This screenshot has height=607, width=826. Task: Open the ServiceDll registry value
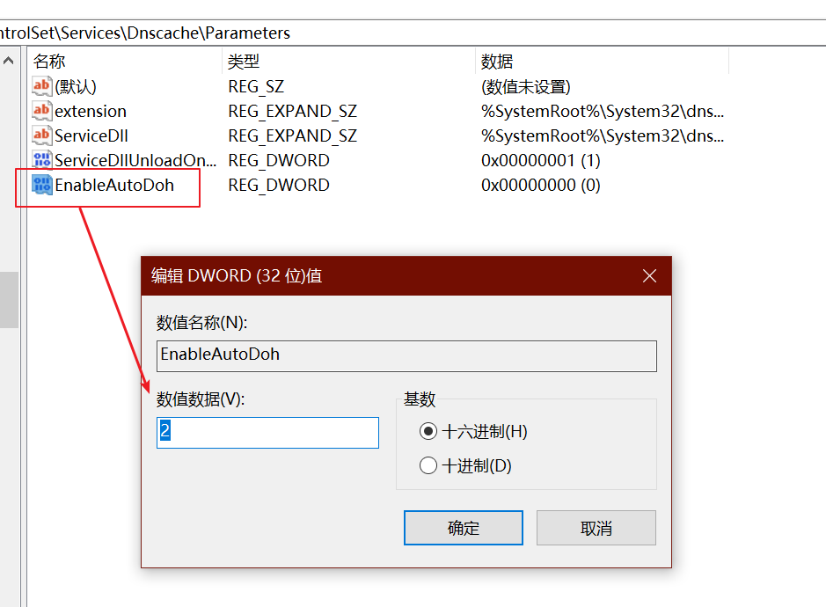click(91, 135)
